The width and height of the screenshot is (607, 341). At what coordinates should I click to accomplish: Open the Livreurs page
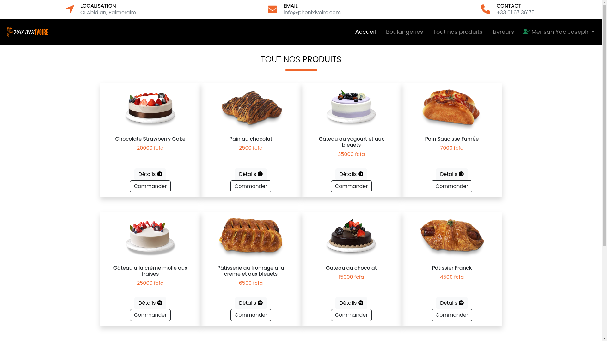[x=503, y=32]
